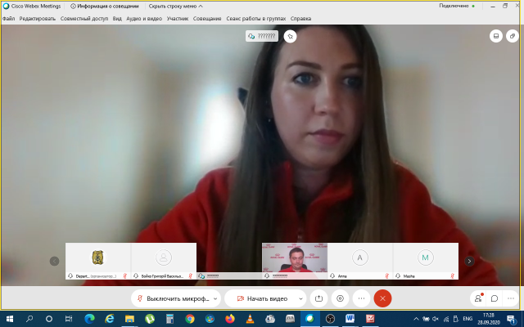Open Google Chrome from taskbar
Screen dimensions: 524x327
coord(190,319)
